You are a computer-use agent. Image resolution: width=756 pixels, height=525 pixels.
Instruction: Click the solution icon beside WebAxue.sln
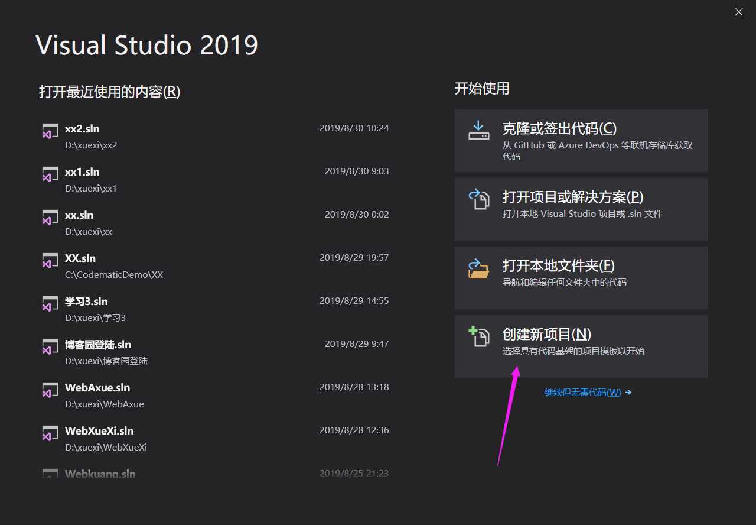tap(50, 390)
